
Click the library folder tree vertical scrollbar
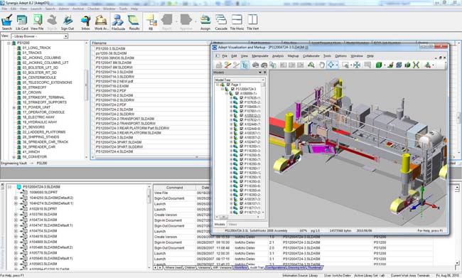coord(86,100)
